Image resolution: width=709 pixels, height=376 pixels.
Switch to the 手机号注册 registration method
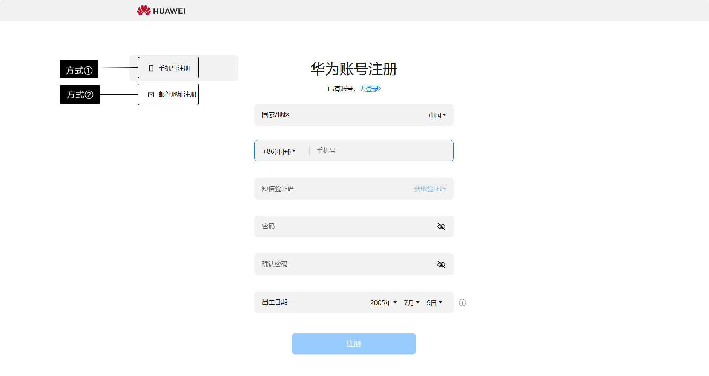[x=168, y=68]
